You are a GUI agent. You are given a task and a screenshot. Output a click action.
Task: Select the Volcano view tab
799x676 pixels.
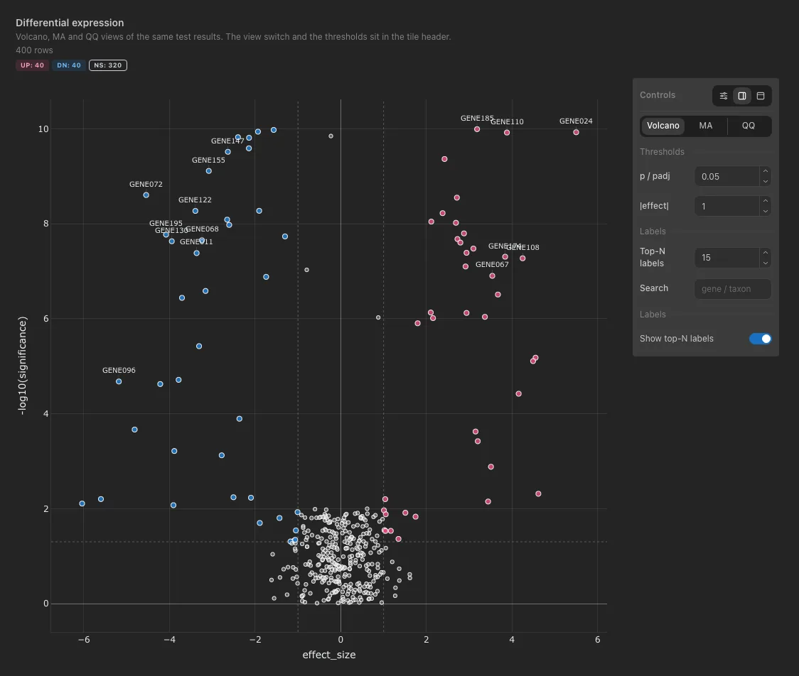[663, 126]
